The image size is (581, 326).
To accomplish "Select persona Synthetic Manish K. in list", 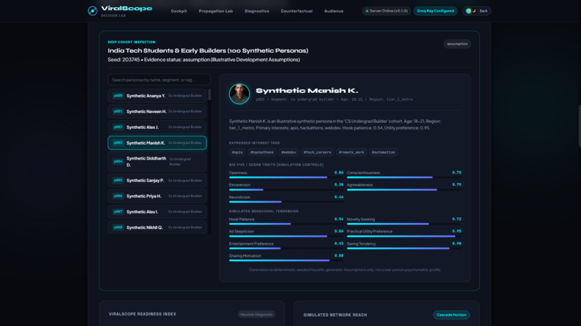I will tap(157, 142).
